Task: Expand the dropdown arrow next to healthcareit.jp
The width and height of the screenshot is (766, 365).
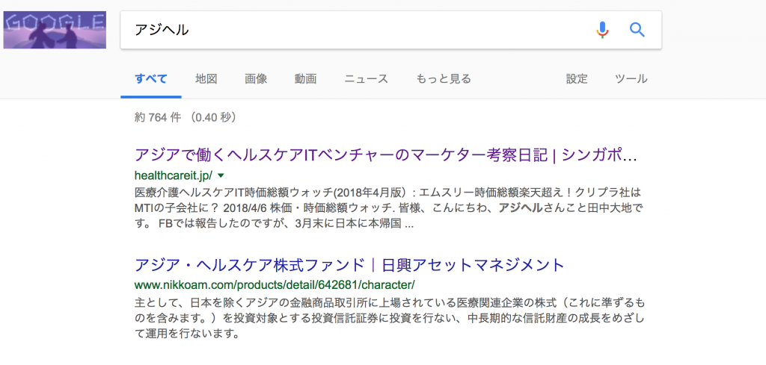Action: [x=221, y=175]
